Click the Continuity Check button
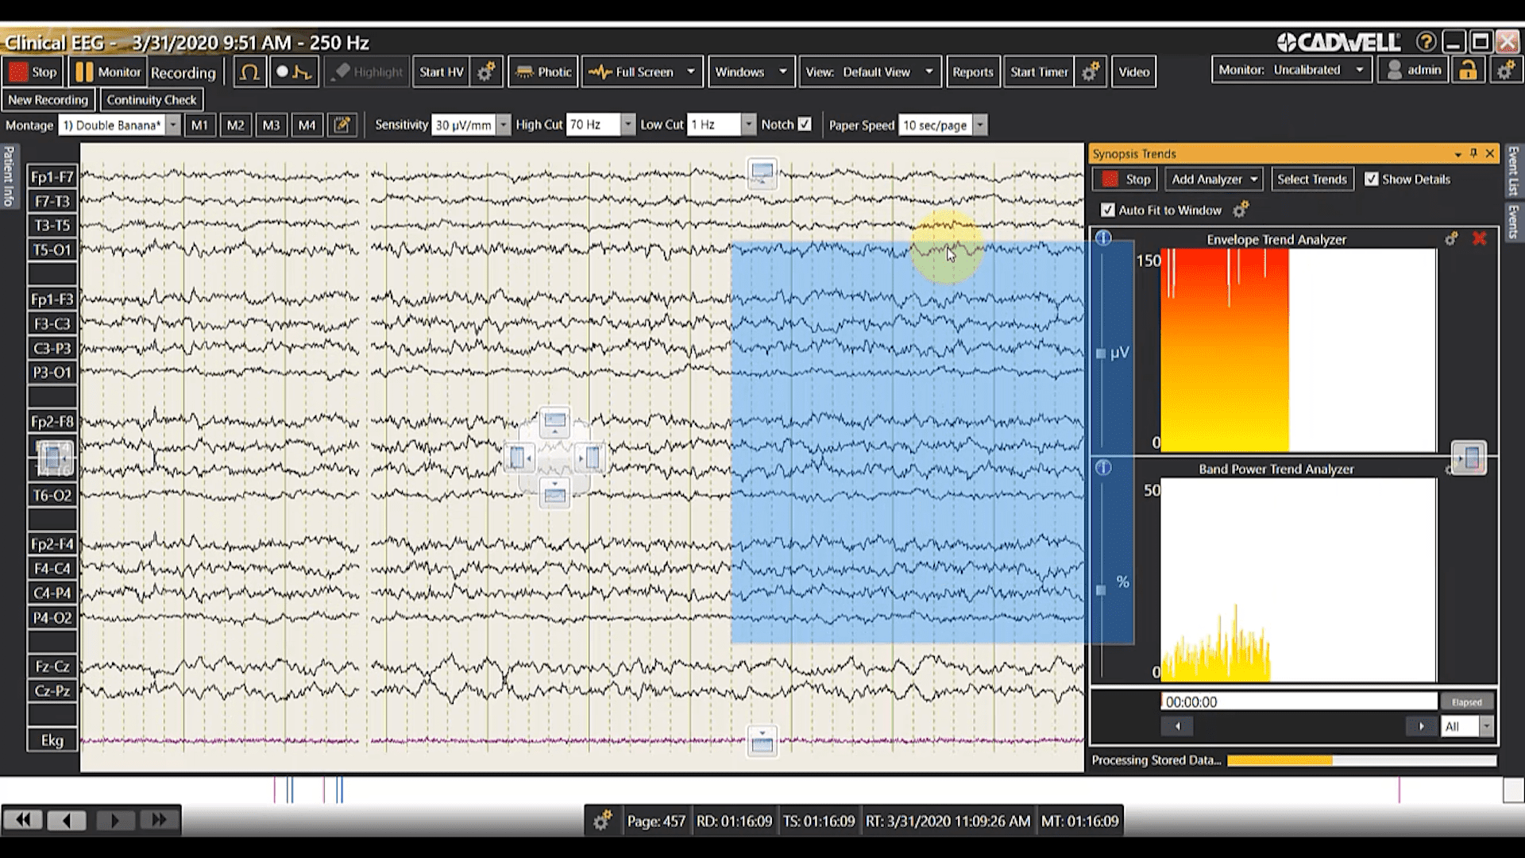The height and width of the screenshot is (858, 1525). click(x=151, y=100)
